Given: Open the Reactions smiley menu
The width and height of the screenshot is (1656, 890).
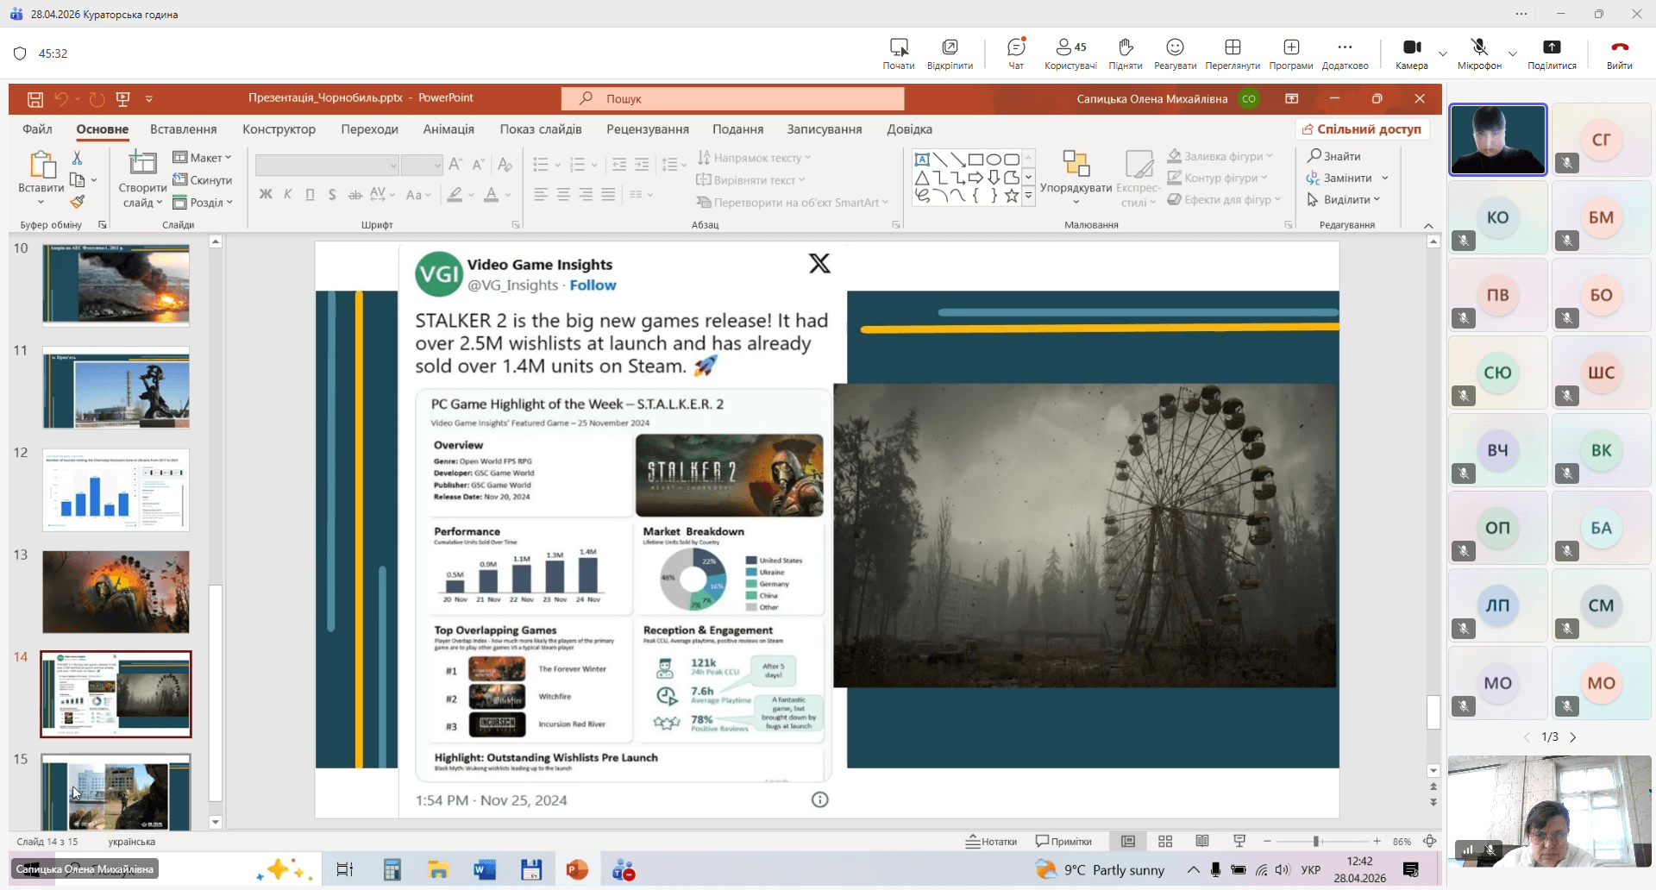Looking at the screenshot, I should click(1175, 48).
